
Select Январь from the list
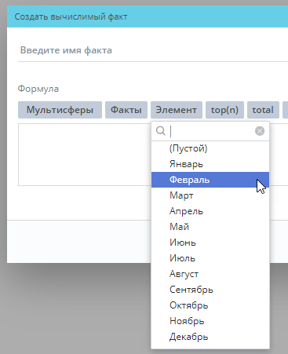coord(210,164)
